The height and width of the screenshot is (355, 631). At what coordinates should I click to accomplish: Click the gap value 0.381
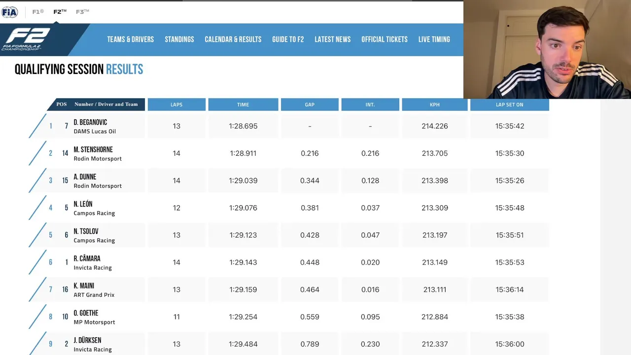tap(310, 208)
